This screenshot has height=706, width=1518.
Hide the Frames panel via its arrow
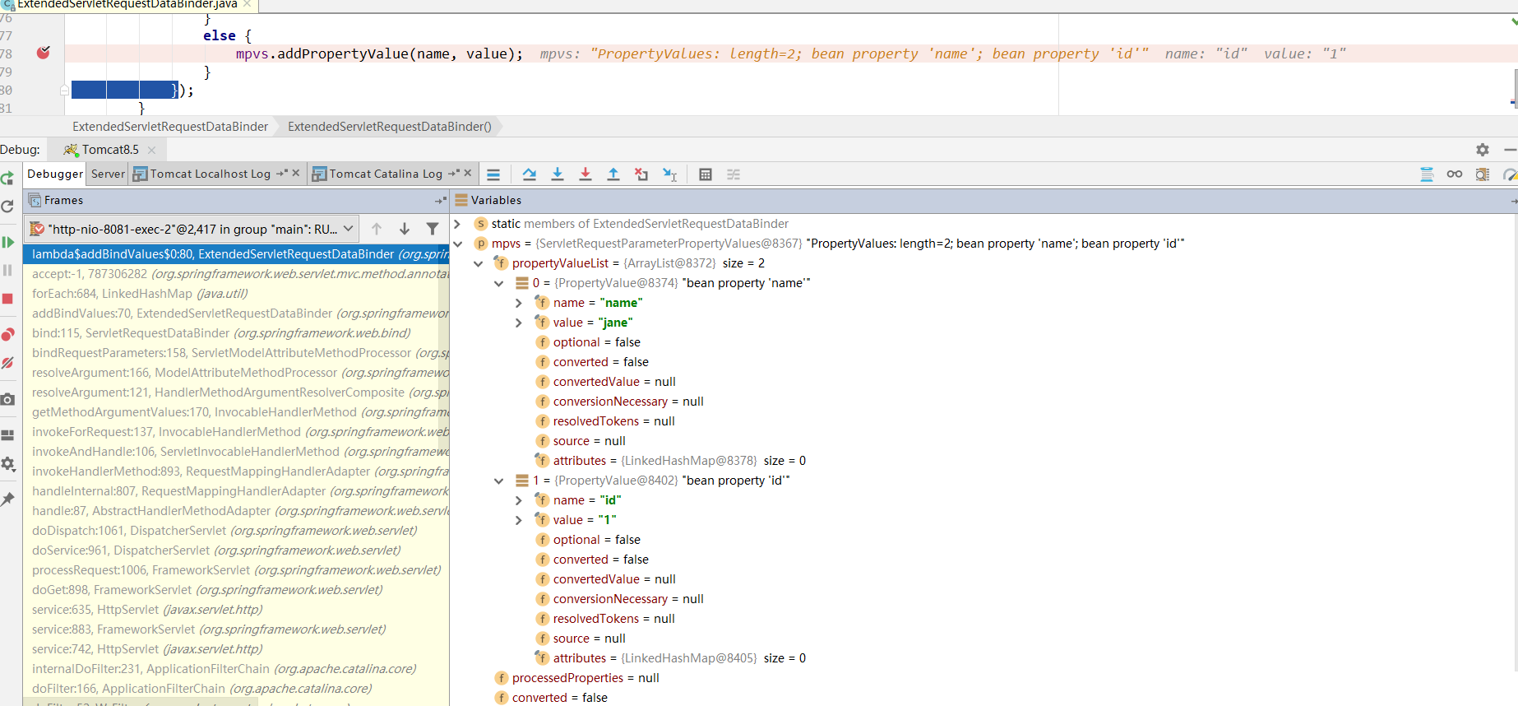click(x=441, y=201)
